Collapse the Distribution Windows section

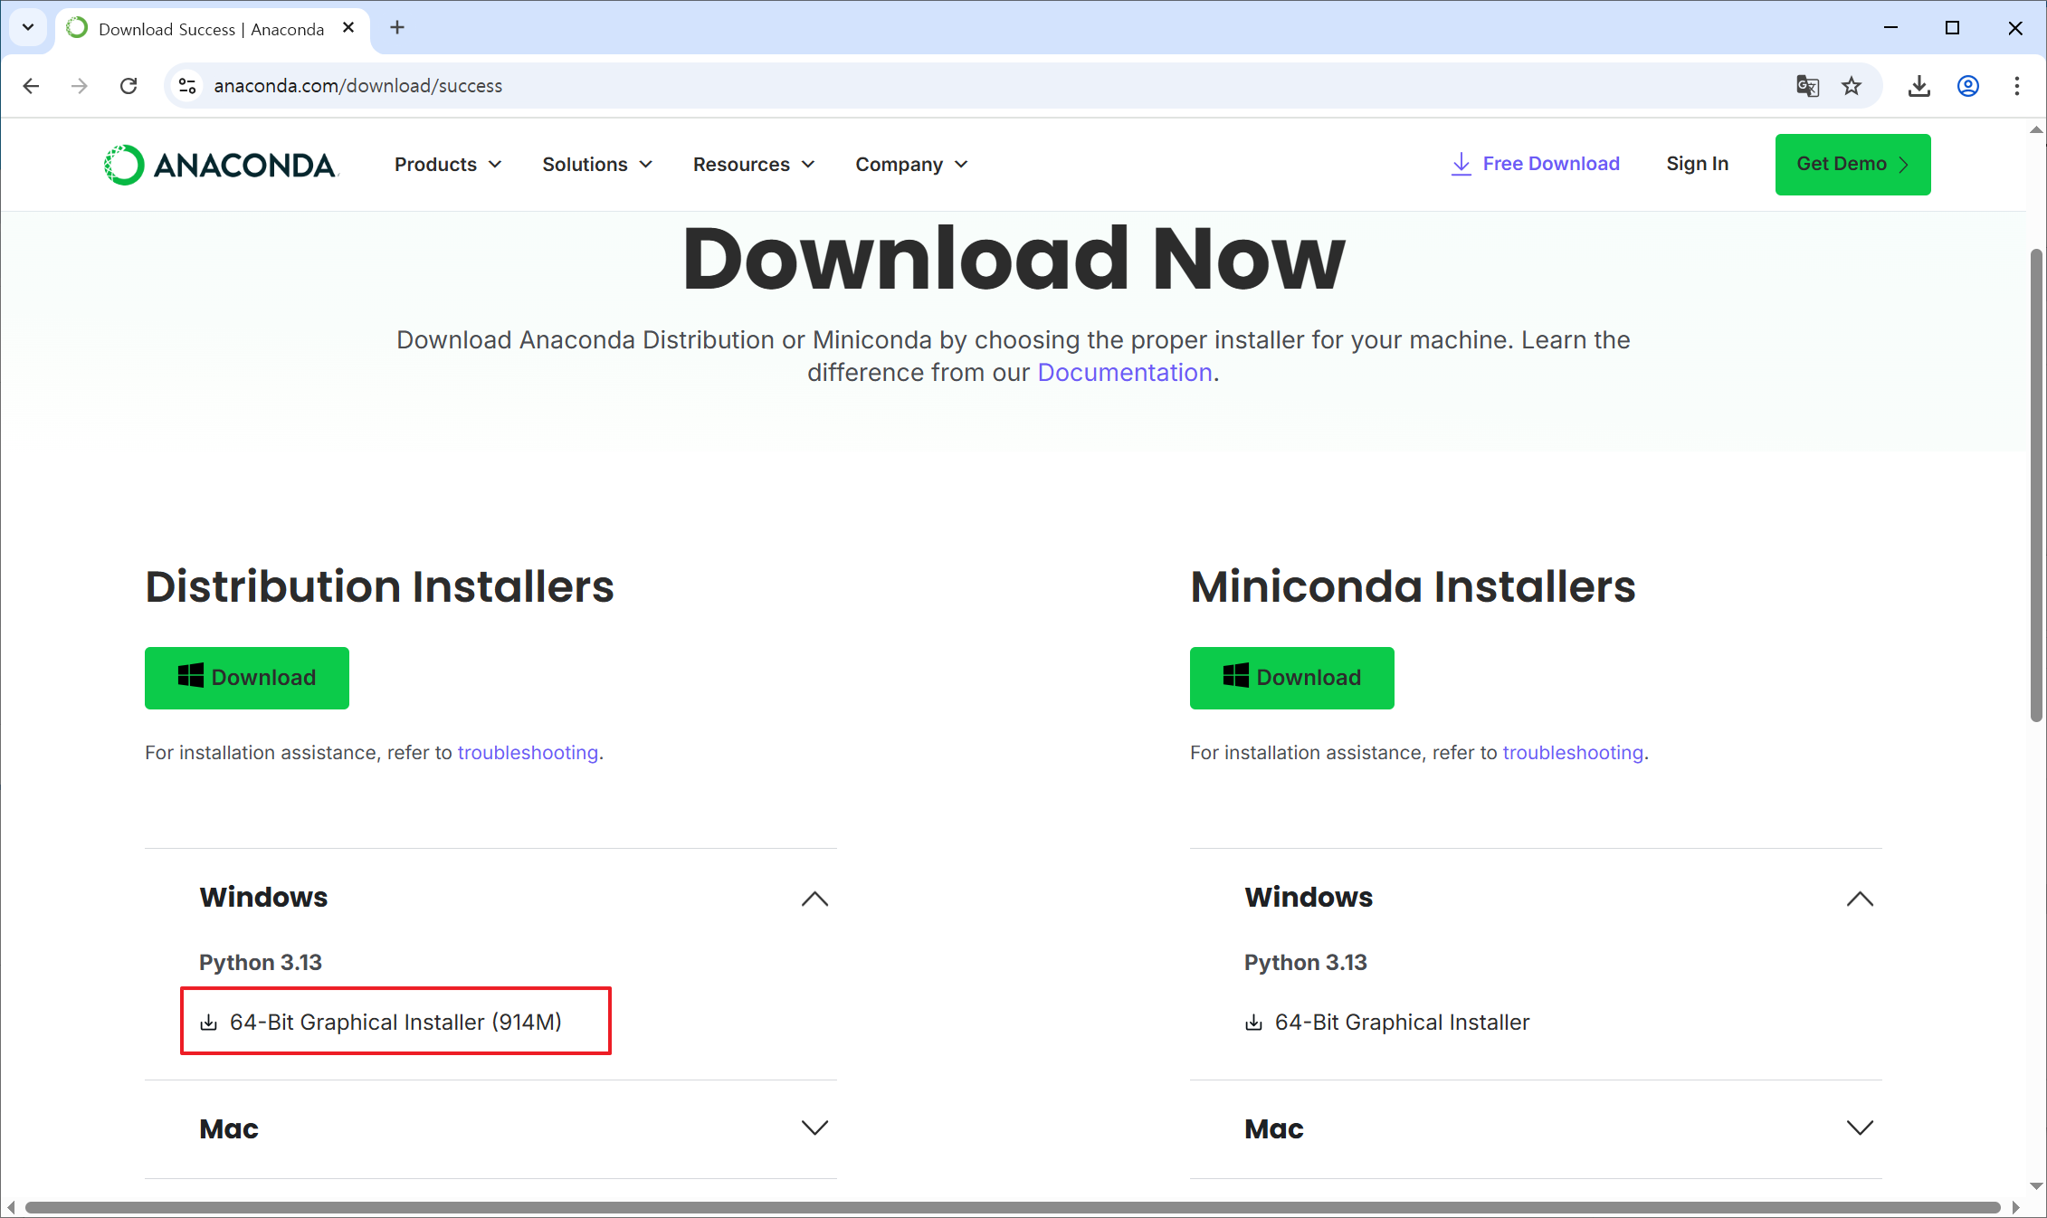(x=814, y=899)
